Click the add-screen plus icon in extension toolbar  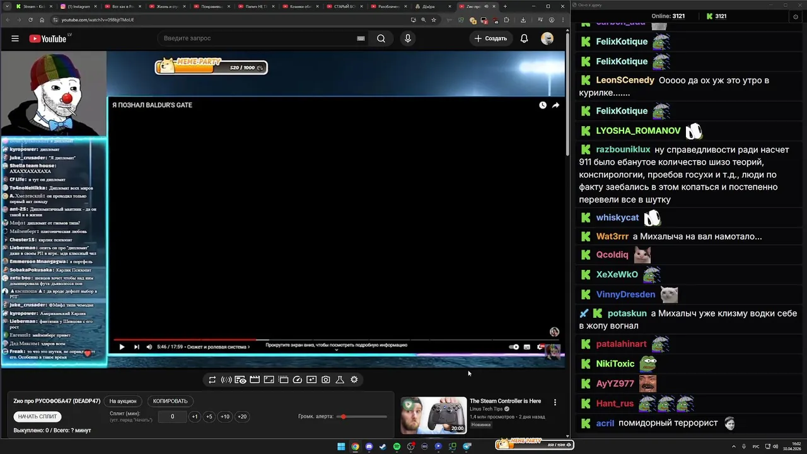click(x=311, y=380)
